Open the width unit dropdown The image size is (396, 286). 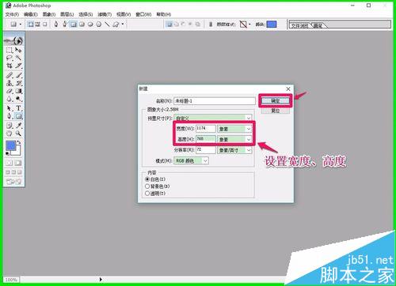[234, 129]
